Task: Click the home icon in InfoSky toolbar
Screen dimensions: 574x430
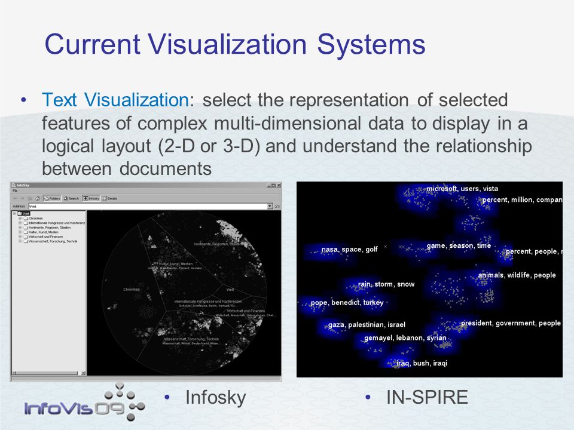Action: (37, 198)
